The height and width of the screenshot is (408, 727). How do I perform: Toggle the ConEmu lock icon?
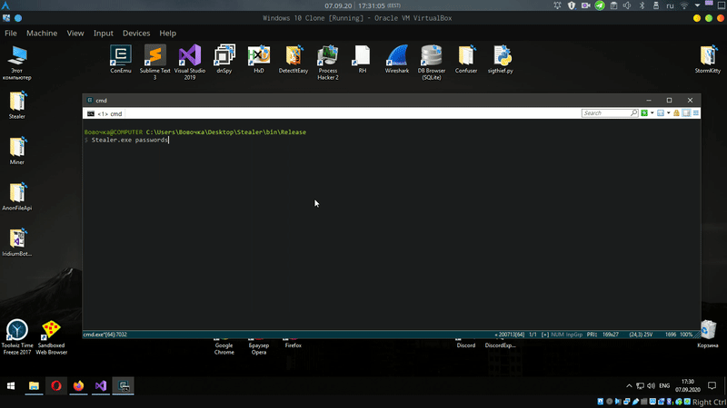[x=676, y=112]
